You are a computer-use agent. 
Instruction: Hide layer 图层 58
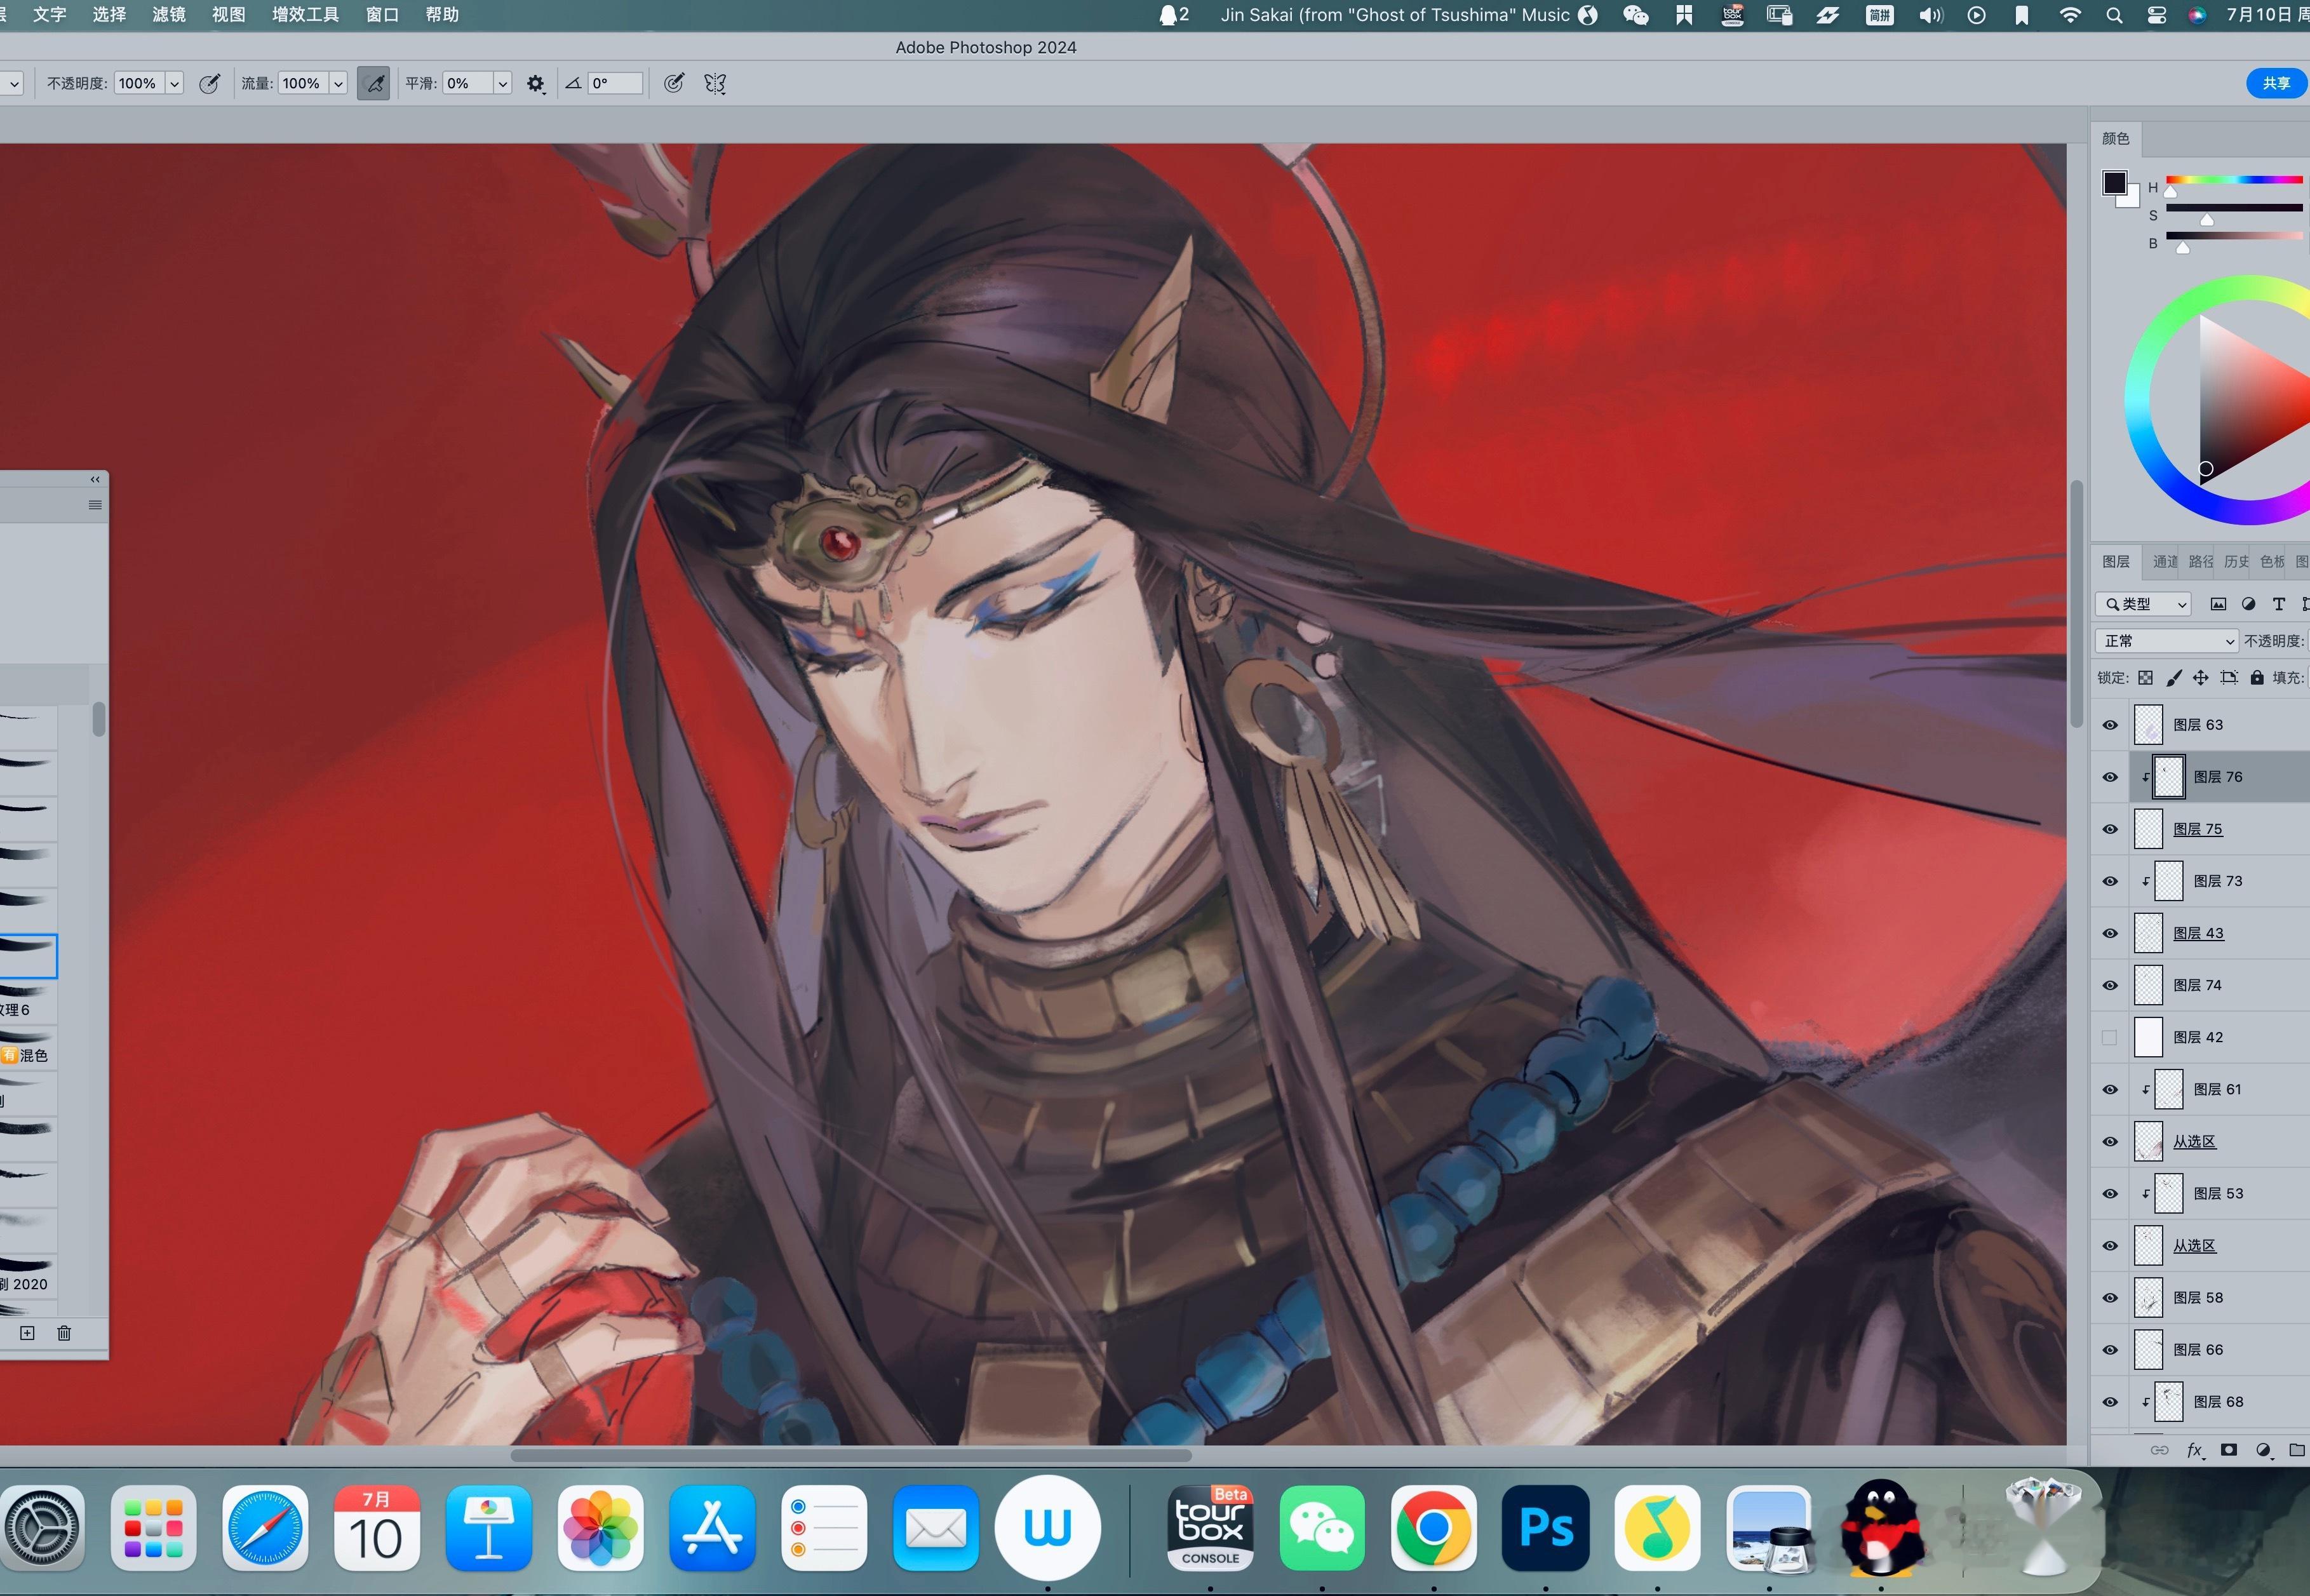(2110, 1298)
